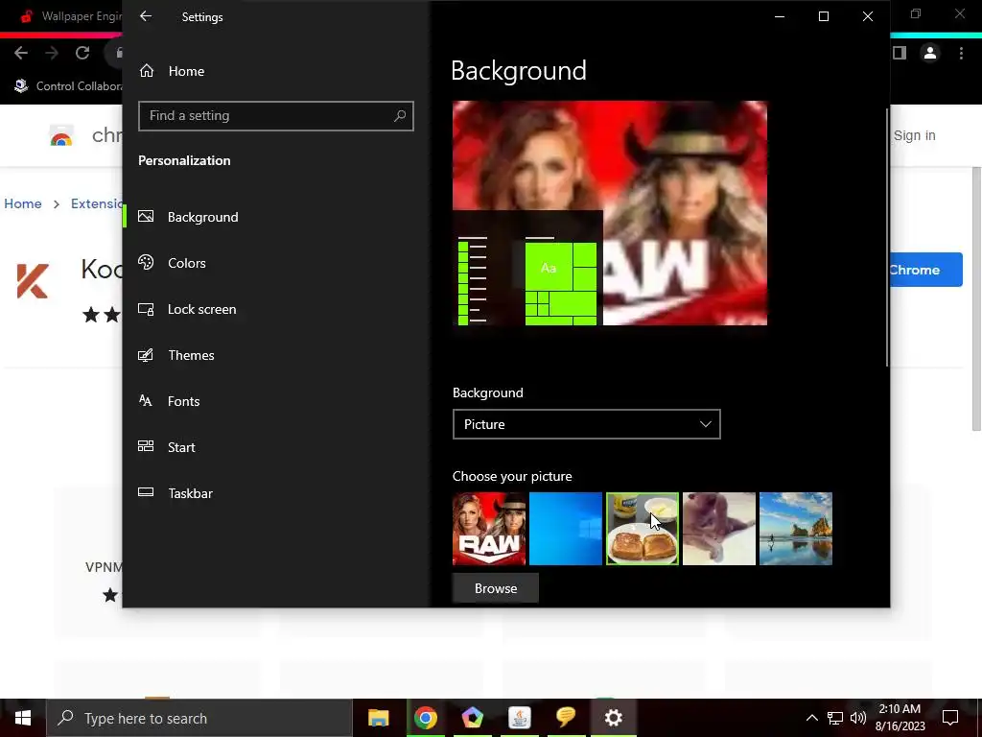Open the Chrome three-dot menu

(x=961, y=54)
